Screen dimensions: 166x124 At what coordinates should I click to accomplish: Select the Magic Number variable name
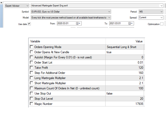43,104
